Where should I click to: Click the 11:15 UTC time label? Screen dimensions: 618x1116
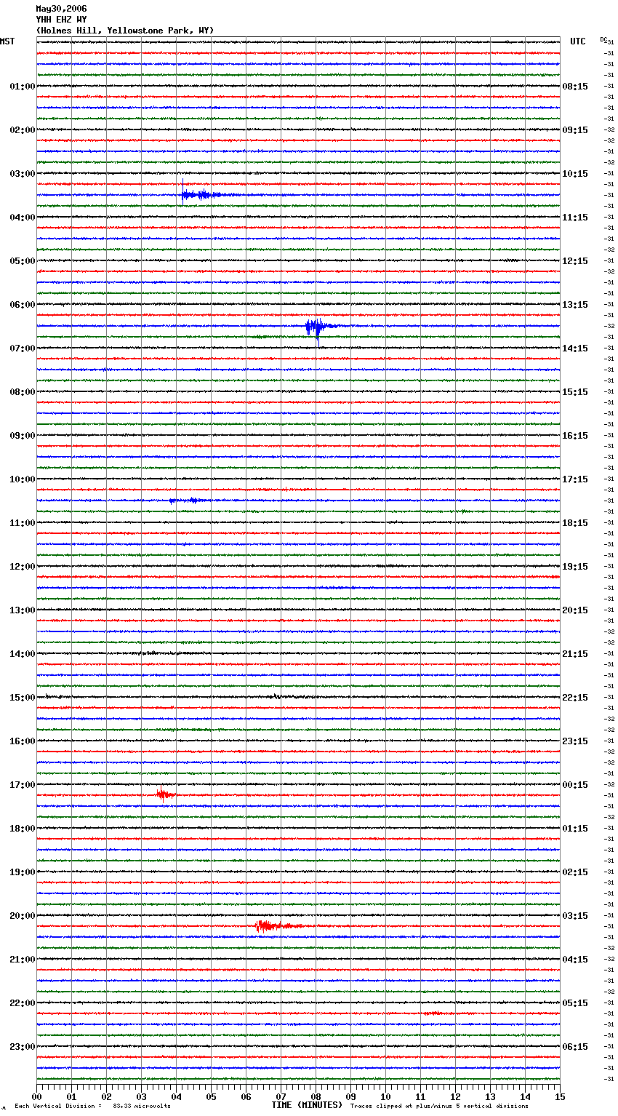coord(575,218)
